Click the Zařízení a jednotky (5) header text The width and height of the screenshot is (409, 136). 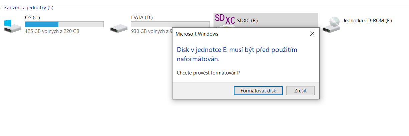[x=28, y=7]
